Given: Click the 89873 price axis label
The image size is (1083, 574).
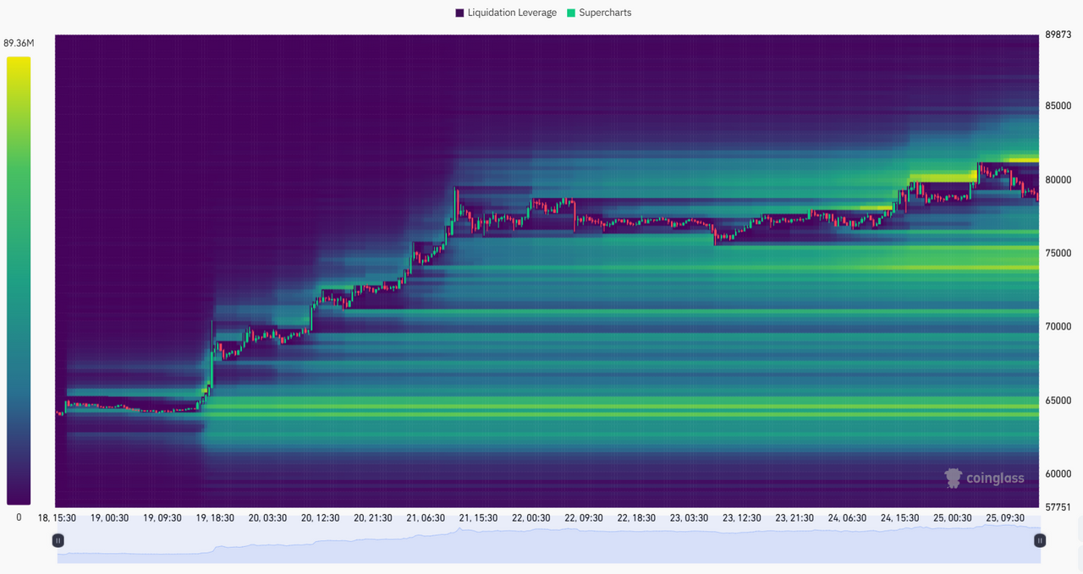Looking at the screenshot, I should coord(1058,35).
